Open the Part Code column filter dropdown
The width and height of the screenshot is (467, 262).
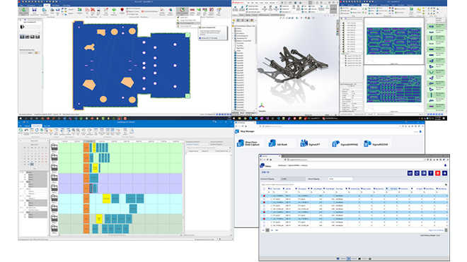[x=284, y=189]
